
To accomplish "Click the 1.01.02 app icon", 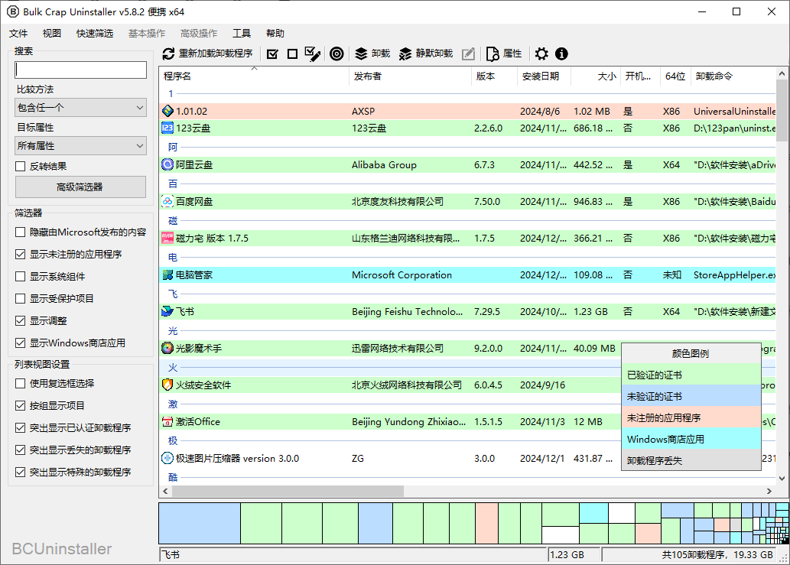I will (167, 112).
